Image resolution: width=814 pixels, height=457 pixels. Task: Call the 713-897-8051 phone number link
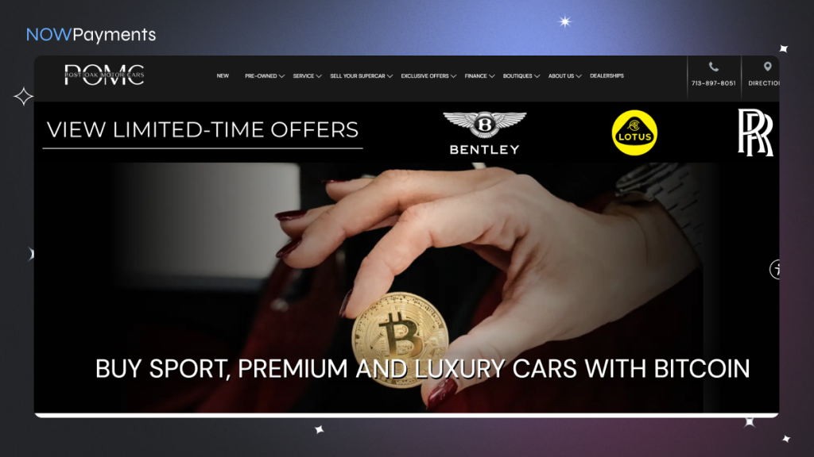coord(713,83)
